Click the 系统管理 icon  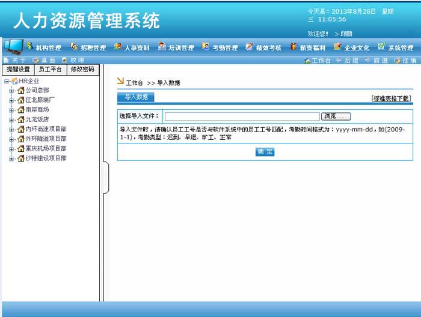tap(381, 47)
